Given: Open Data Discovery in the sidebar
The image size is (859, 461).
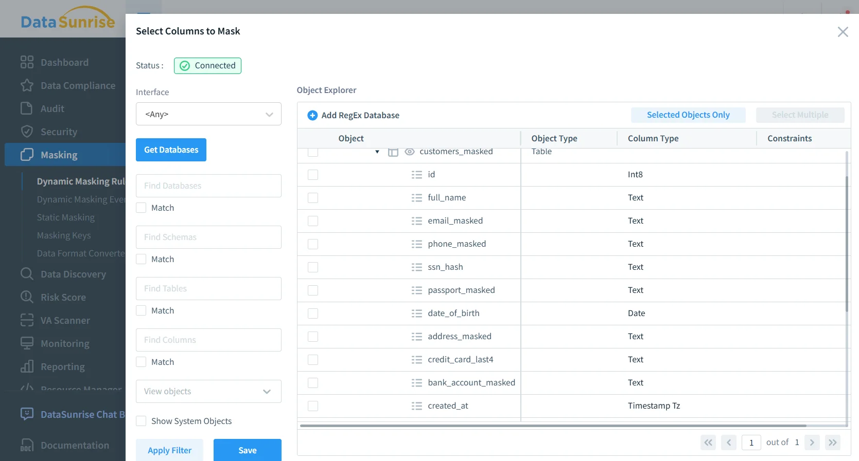Looking at the screenshot, I should click(x=73, y=274).
